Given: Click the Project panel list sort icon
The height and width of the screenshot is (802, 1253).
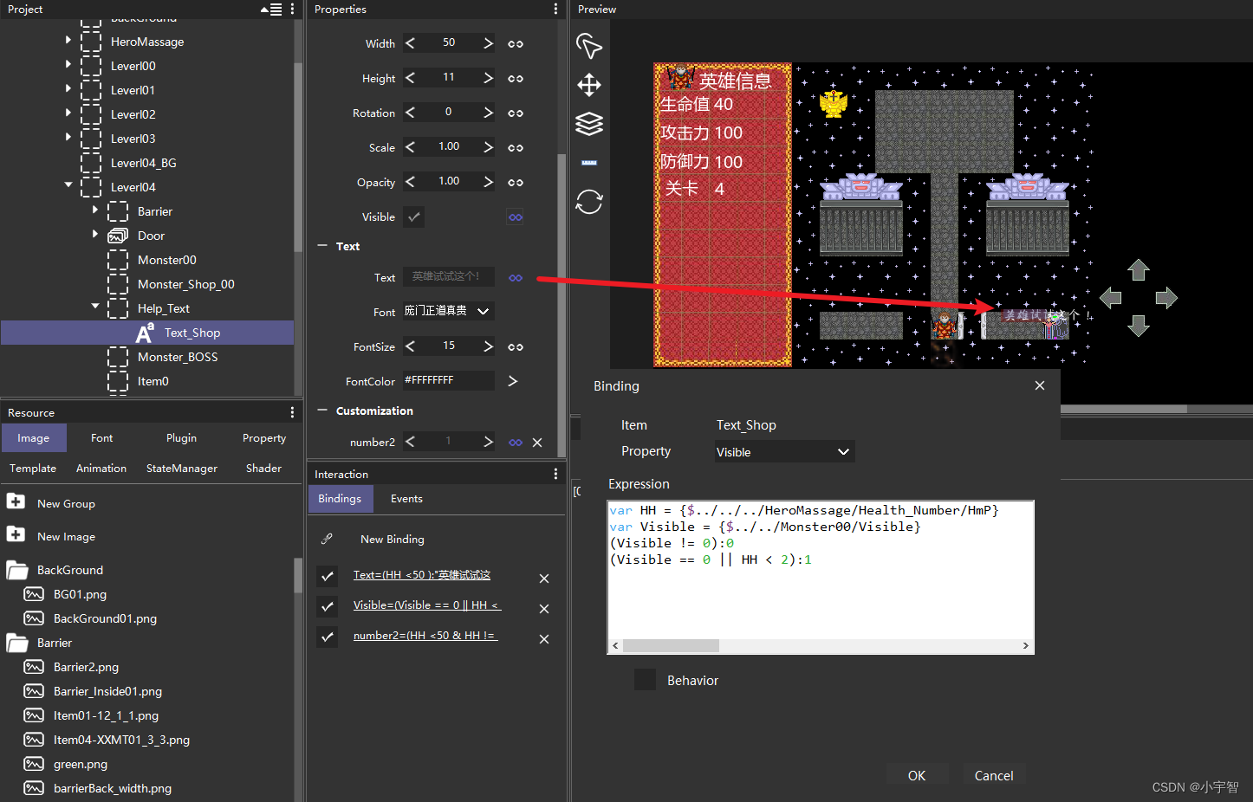Looking at the screenshot, I should (x=271, y=9).
